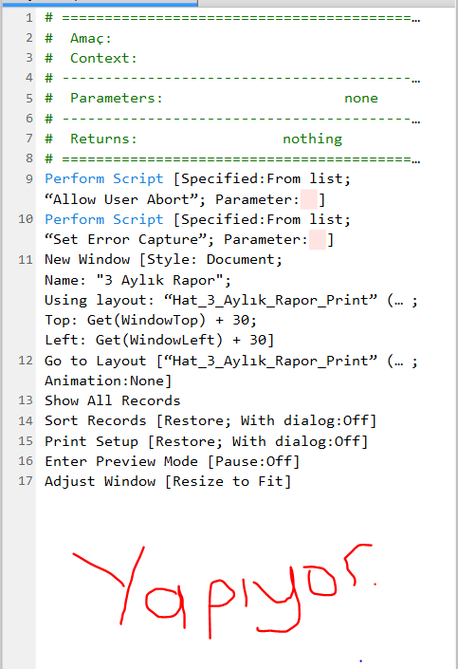Select the New Window script step
Viewport: 458px width, 669px height.
pyautogui.click(x=230, y=300)
